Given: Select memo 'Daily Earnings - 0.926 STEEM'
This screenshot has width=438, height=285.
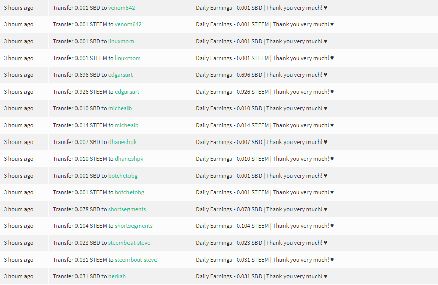Looking at the screenshot, I should coord(233,92).
